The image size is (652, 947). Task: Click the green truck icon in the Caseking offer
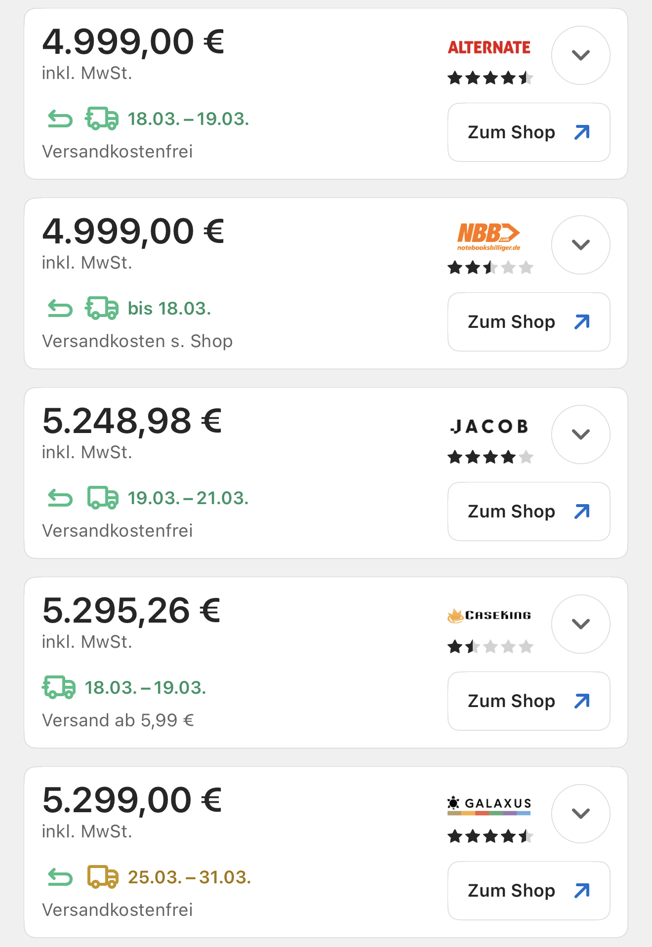(x=59, y=687)
